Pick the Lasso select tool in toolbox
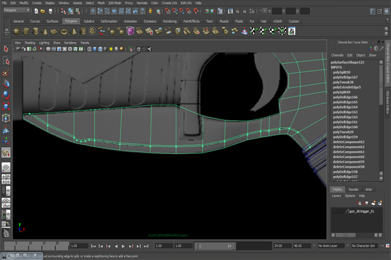The height and width of the screenshot is (260, 391). coord(6,60)
